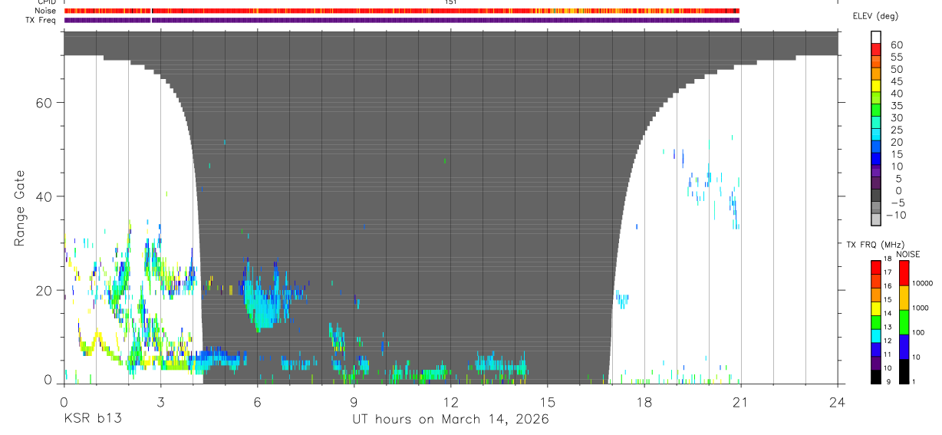Pick the green segment of the TX FRQ bar
The width and height of the screenshot is (942, 435).
876,321
